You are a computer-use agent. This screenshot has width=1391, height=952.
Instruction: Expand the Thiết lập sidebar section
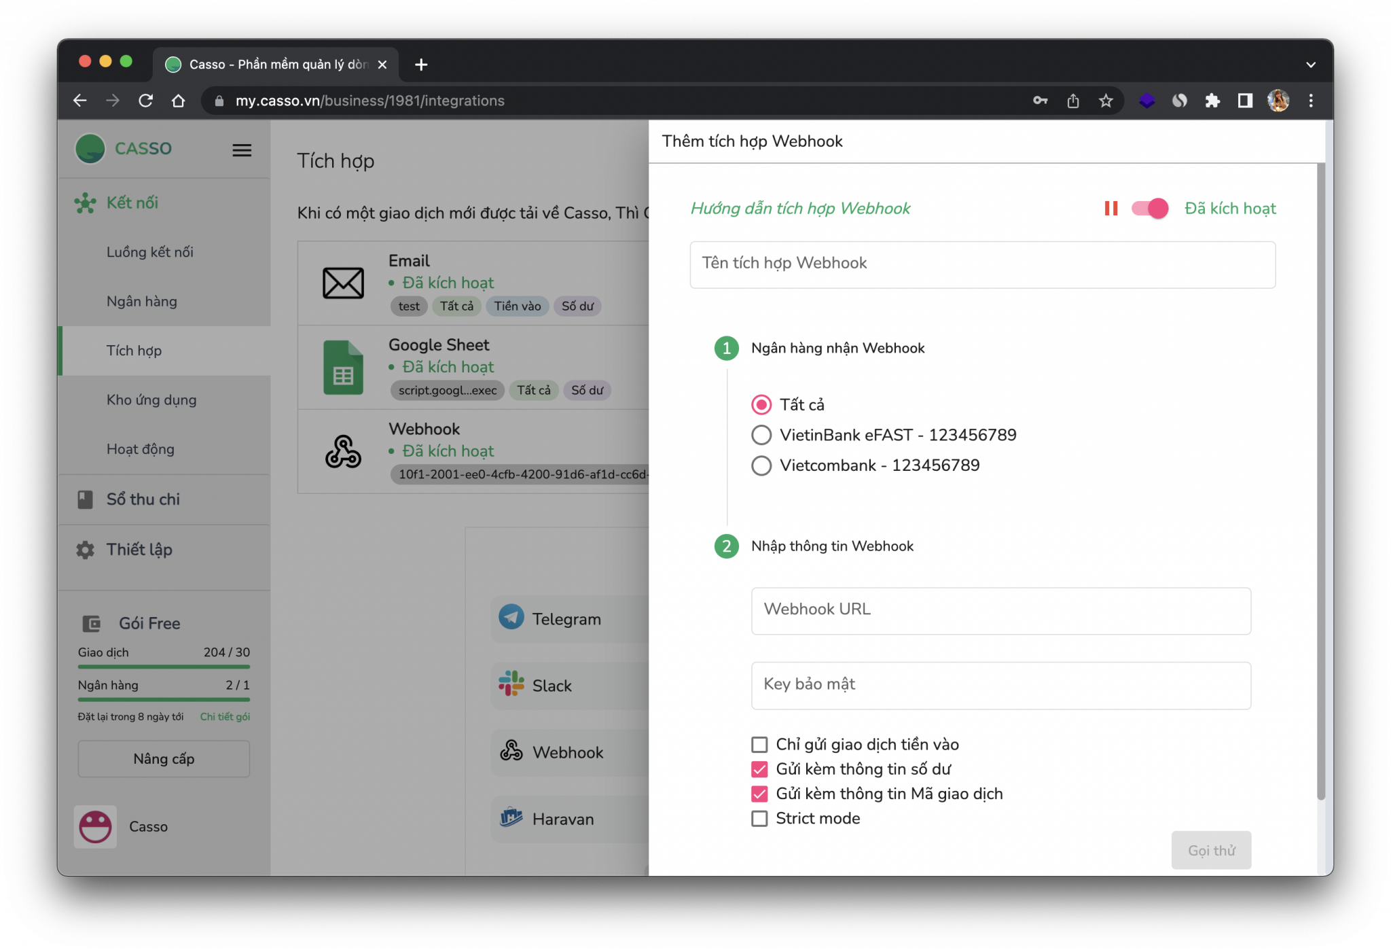[139, 550]
